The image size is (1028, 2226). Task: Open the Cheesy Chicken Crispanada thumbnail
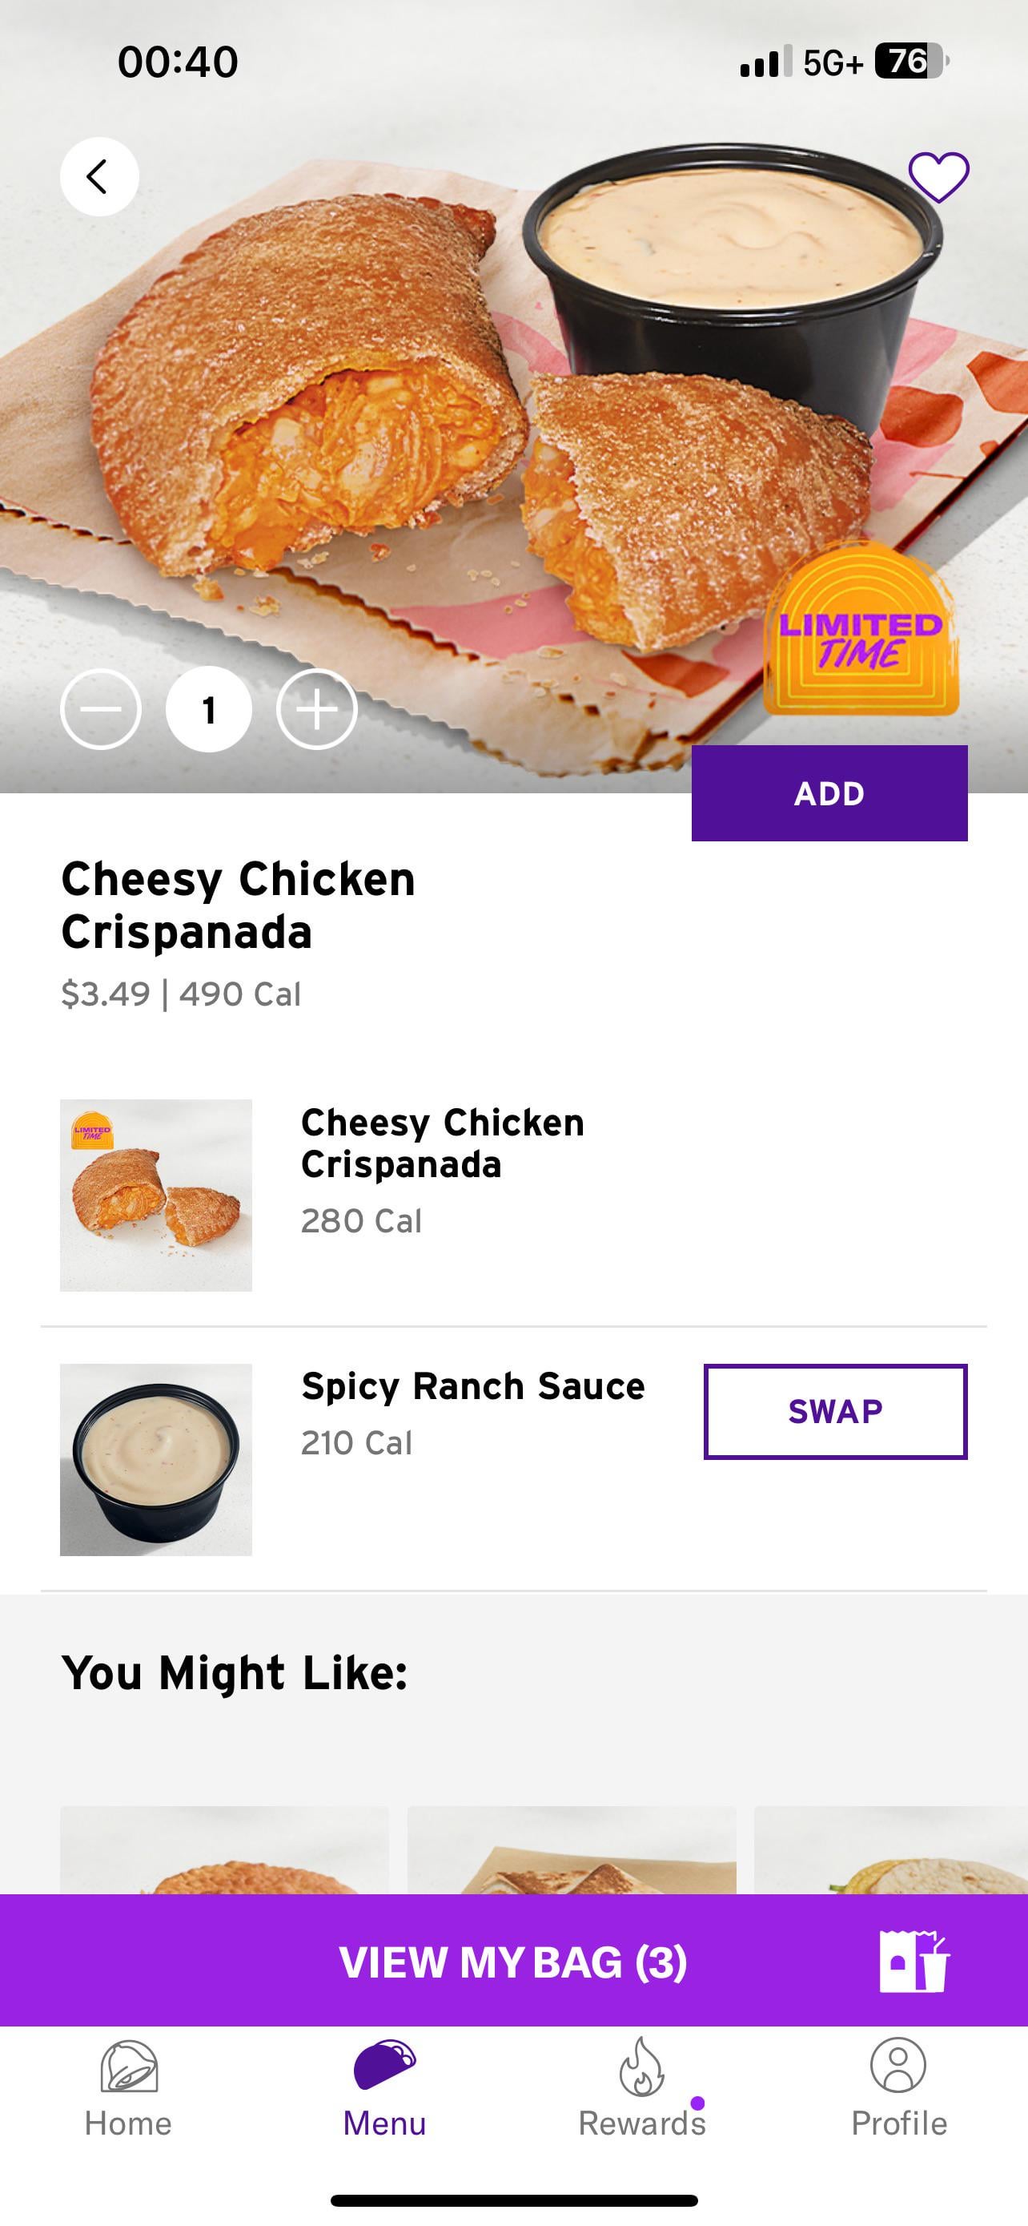pyautogui.click(x=156, y=1195)
